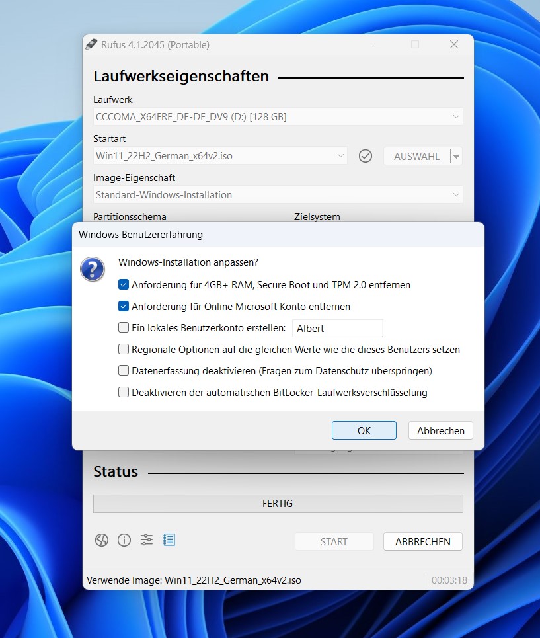Click the Rufus 4.1.2045 (Portable) title text
Screen dimensions: 540x638
point(155,45)
